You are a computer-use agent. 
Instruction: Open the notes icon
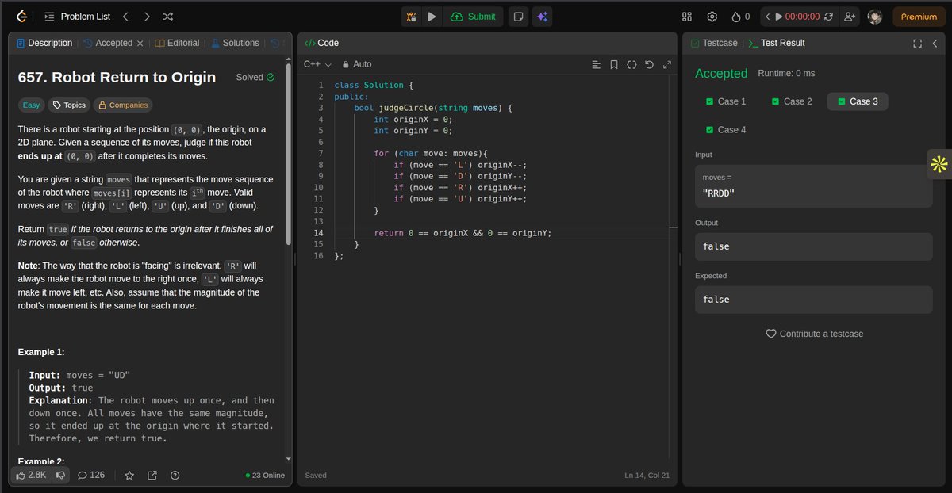[518, 17]
